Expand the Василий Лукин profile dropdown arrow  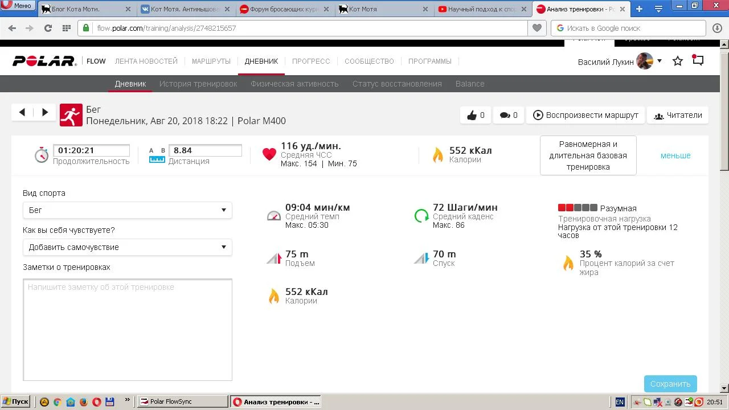660,61
